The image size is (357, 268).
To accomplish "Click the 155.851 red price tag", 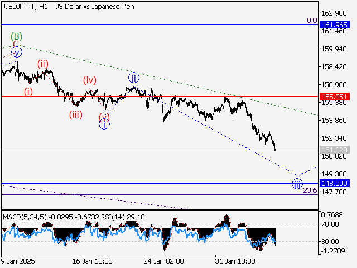I will click(335, 97).
